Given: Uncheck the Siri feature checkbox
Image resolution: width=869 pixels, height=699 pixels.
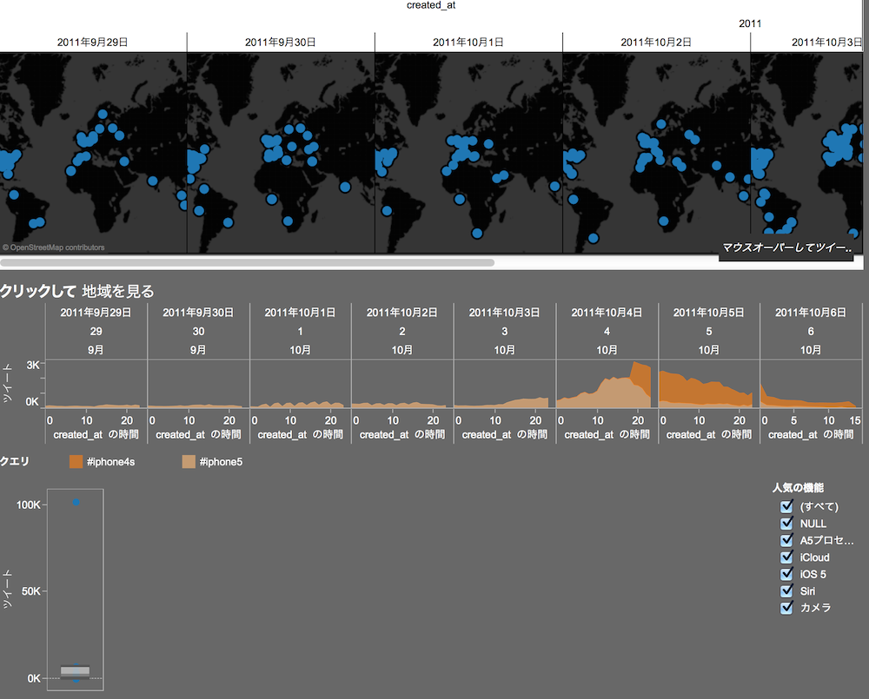Looking at the screenshot, I should click(786, 591).
